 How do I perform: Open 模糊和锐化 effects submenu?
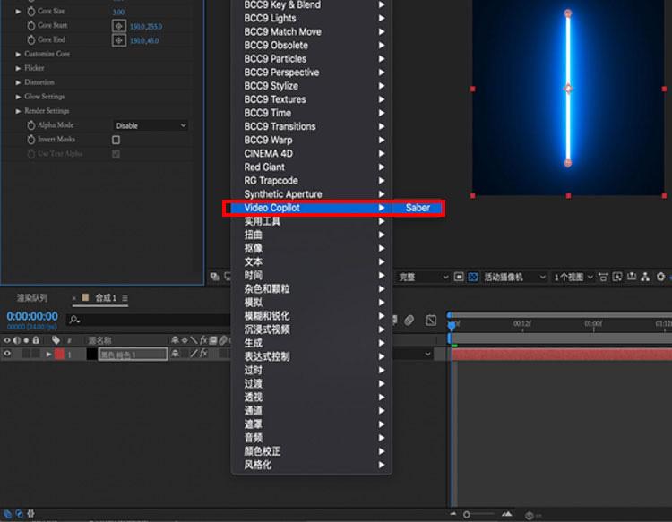(x=312, y=316)
